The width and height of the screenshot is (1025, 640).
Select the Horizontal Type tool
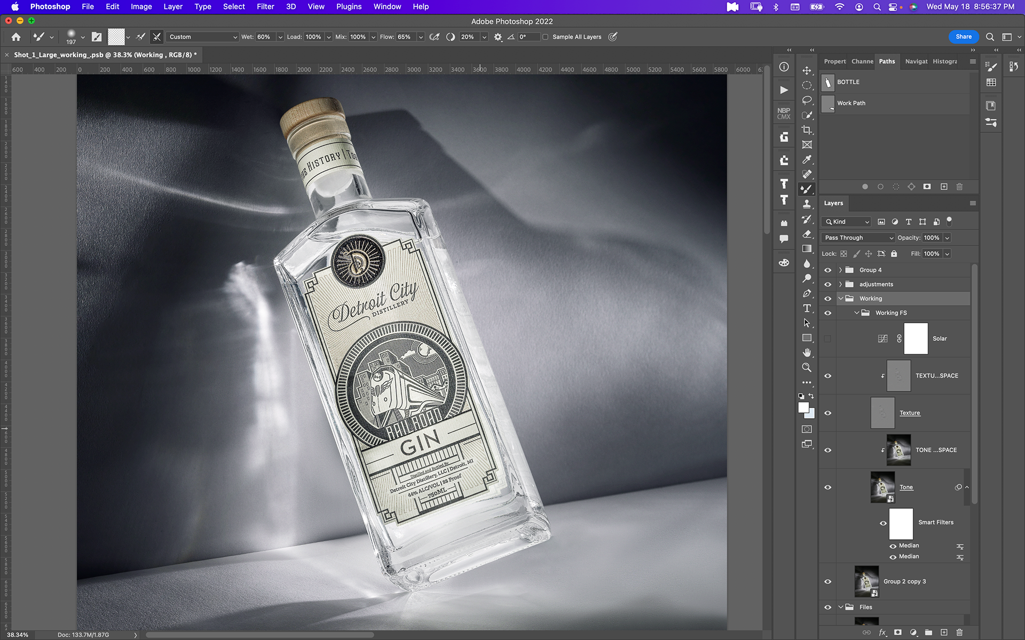[807, 308]
